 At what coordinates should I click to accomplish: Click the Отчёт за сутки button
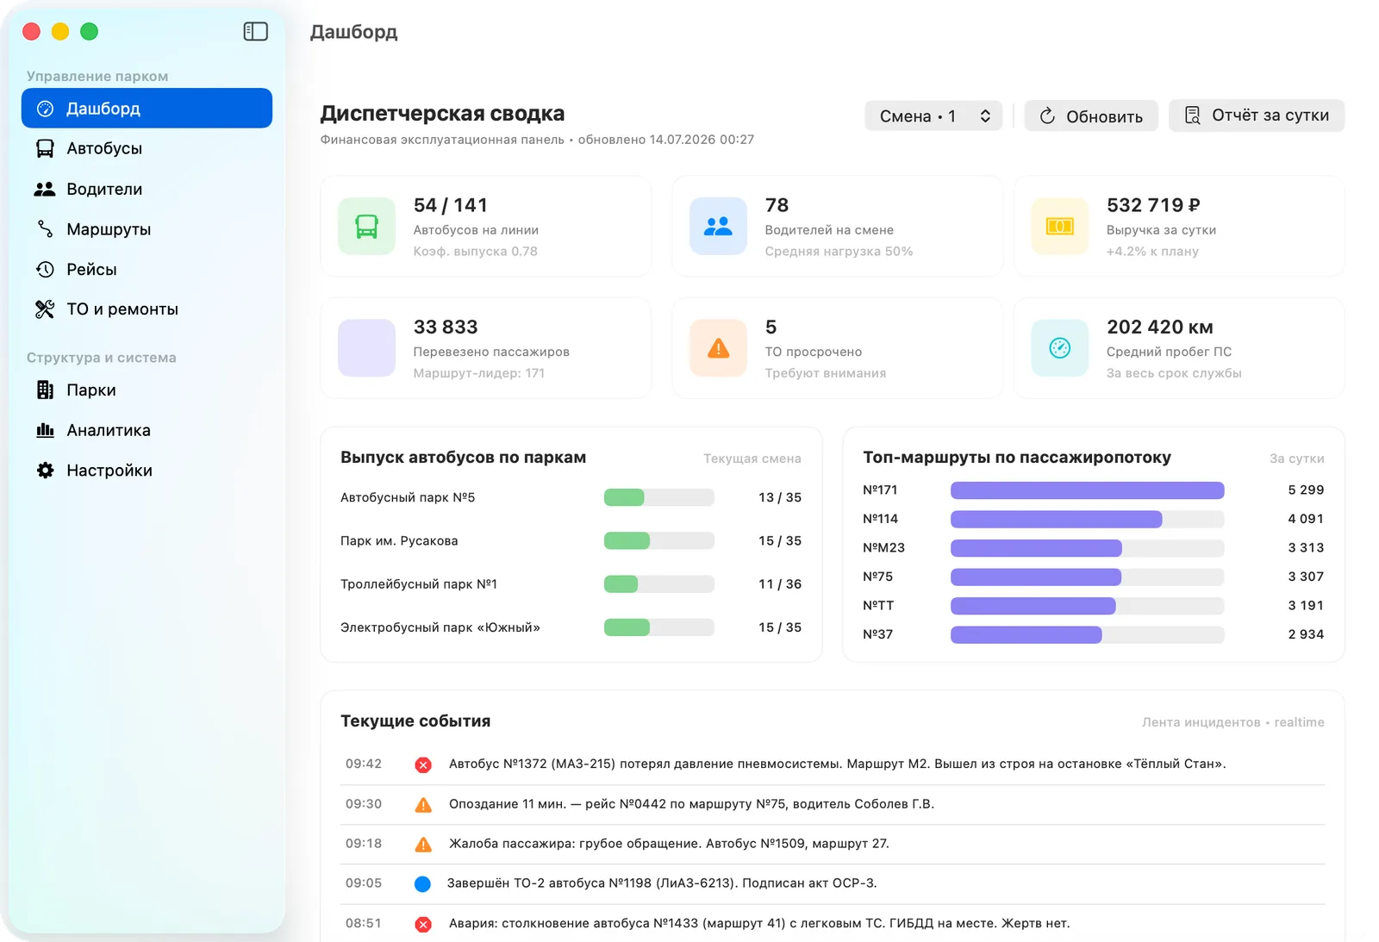point(1257,115)
